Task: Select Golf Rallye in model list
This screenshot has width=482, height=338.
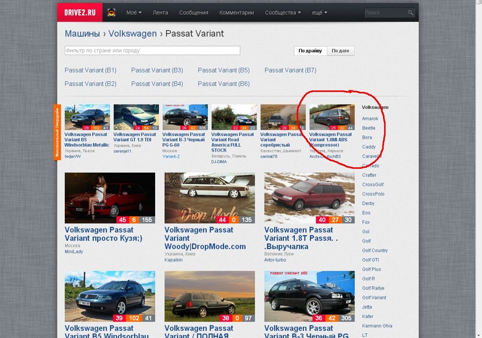Action: coord(373,288)
